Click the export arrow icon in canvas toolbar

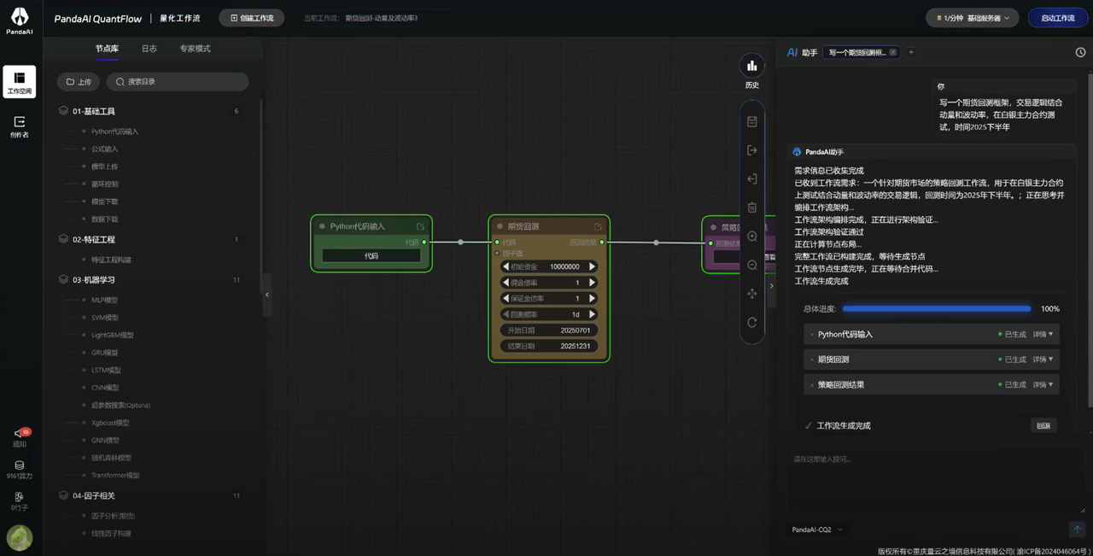point(752,150)
